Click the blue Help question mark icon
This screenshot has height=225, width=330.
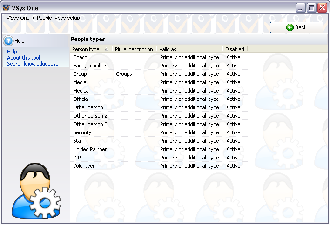click(8, 41)
